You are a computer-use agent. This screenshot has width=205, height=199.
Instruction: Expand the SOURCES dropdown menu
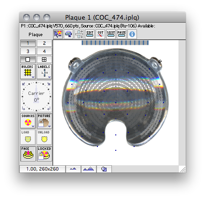(33, 126)
